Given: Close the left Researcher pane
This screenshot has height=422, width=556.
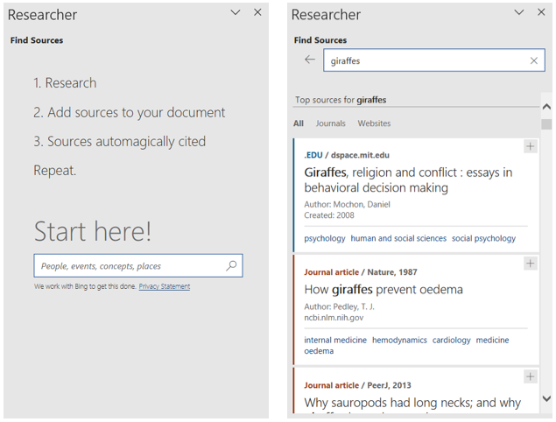Looking at the screenshot, I should (x=257, y=12).
